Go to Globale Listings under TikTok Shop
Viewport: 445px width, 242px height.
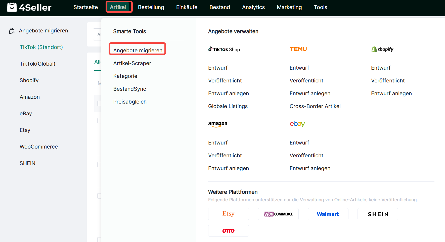coord(228,106)
